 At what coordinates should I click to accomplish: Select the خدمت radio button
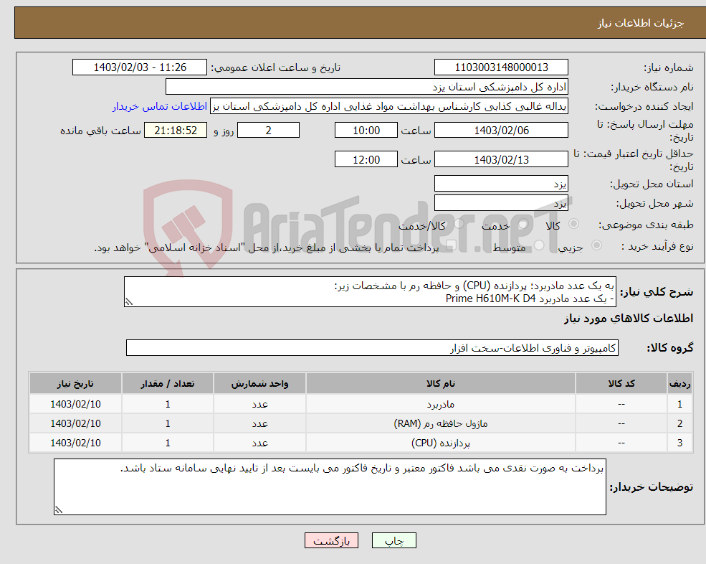tap(523, 224)
